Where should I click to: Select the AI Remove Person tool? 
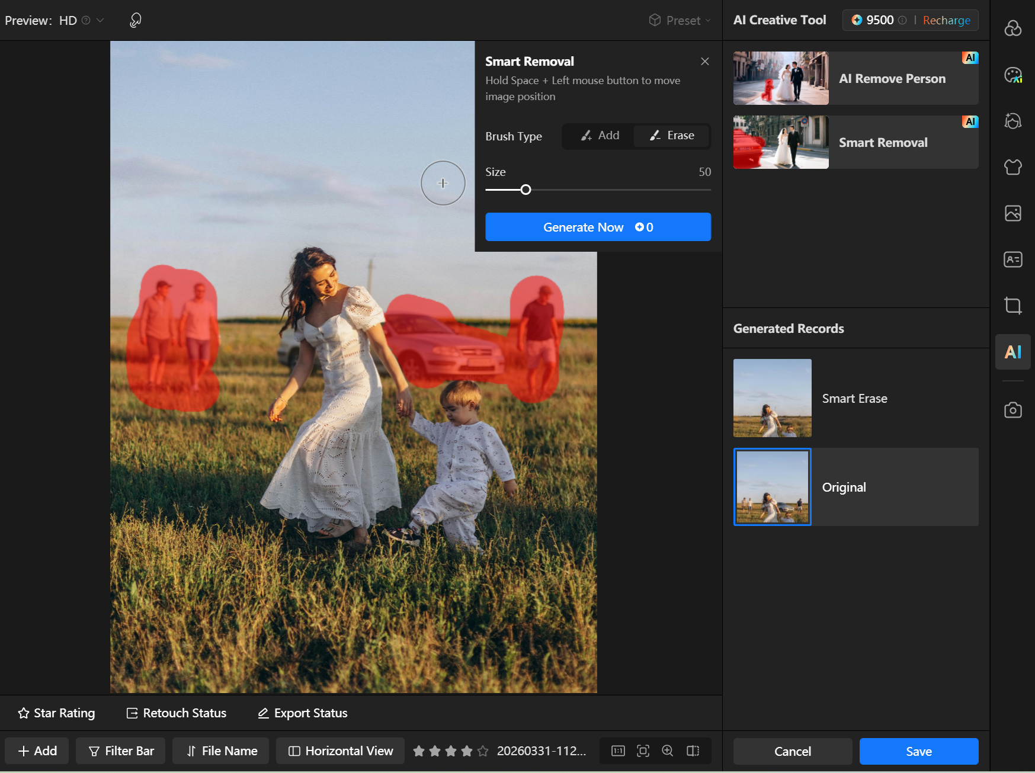pyautogui.click(x=855, y=78)
